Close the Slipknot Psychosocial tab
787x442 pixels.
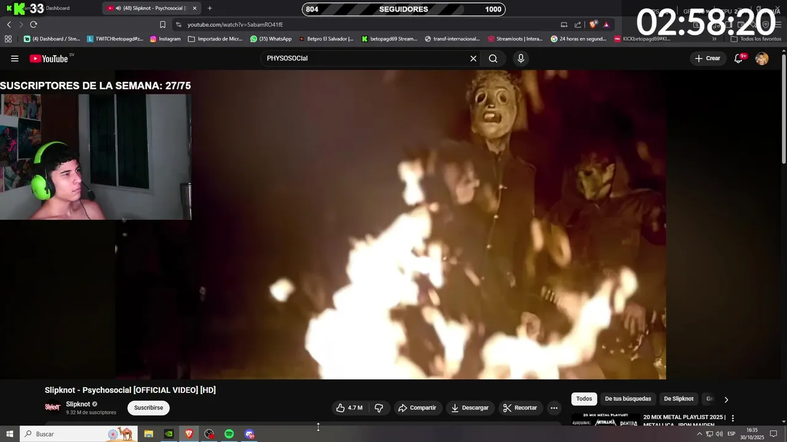point(194,8)
